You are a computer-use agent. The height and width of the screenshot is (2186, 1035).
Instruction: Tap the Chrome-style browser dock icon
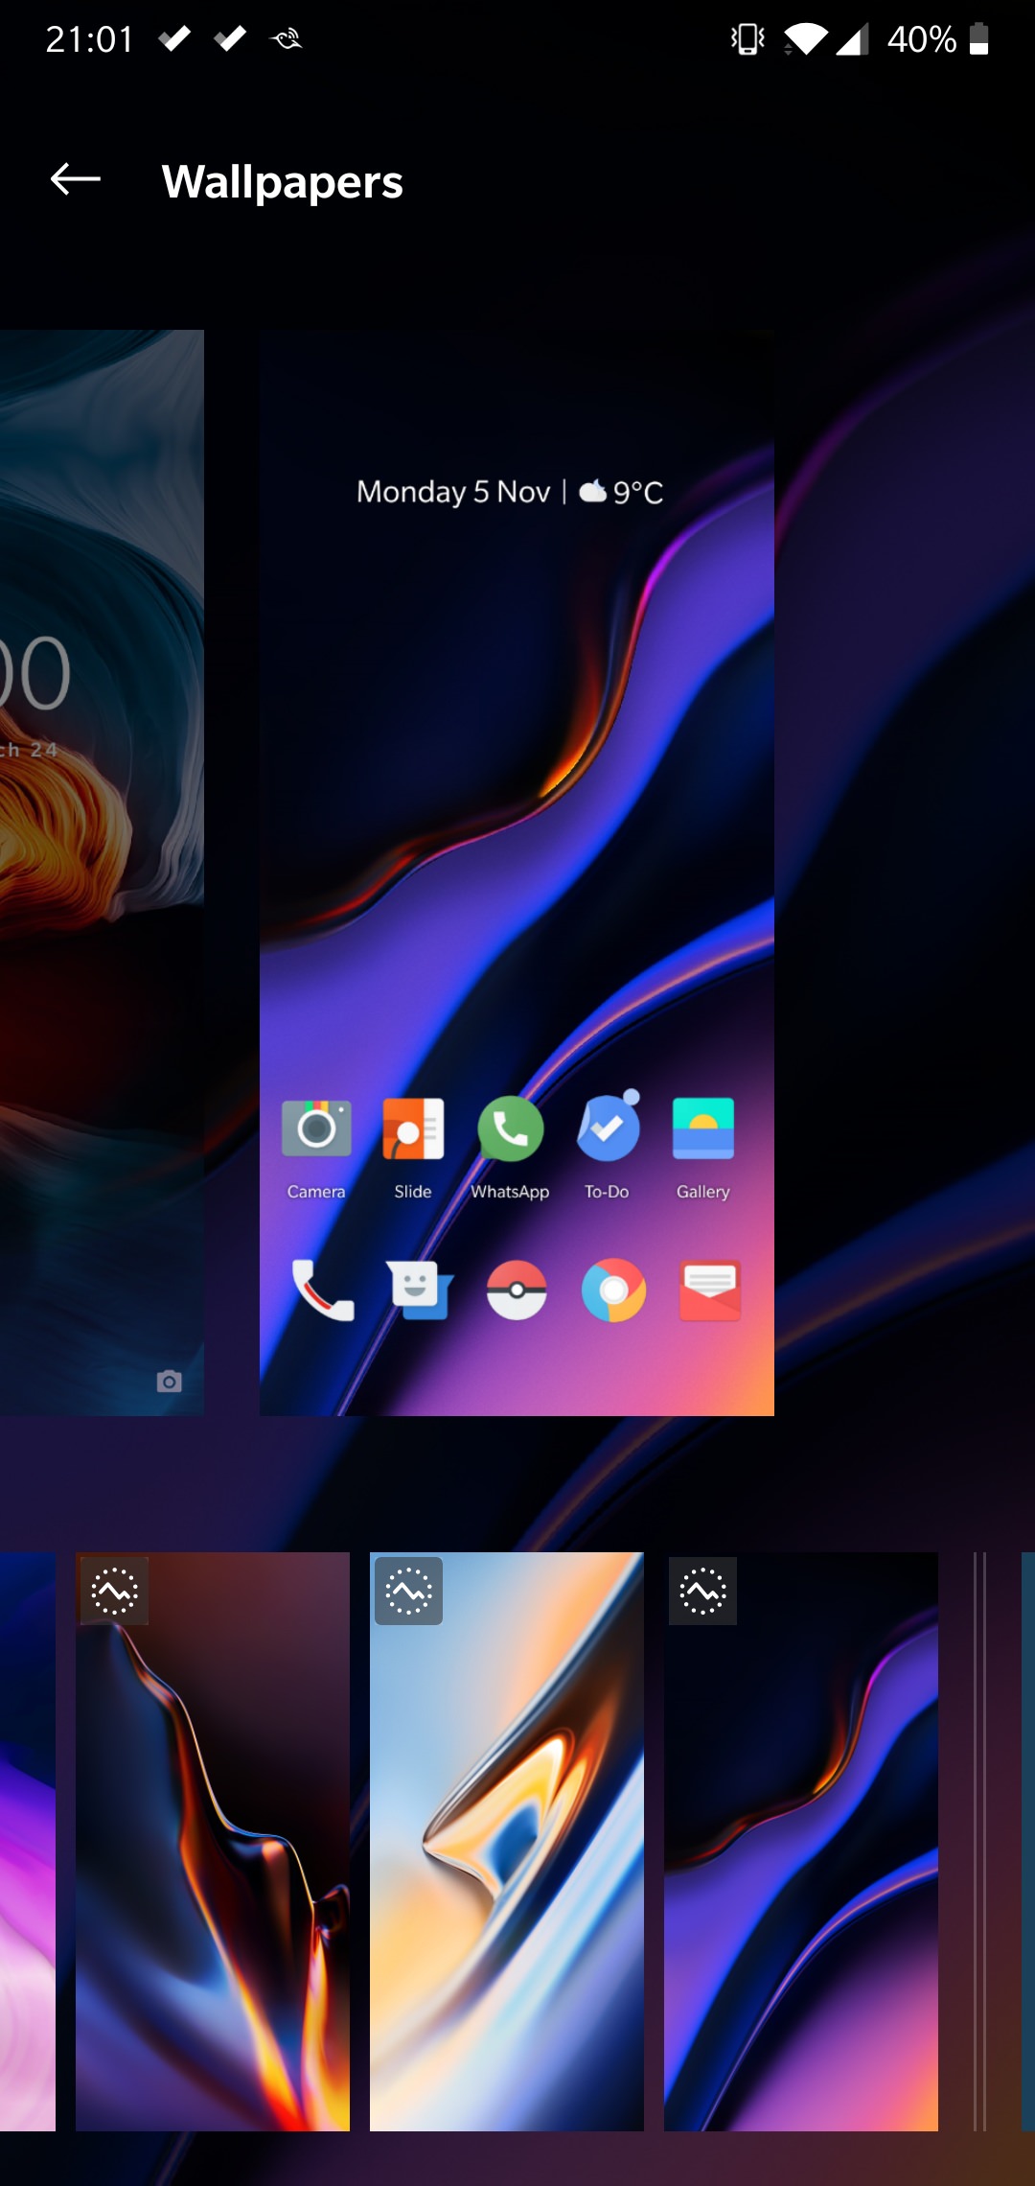pyautogui.click(x=613, y=1291)
